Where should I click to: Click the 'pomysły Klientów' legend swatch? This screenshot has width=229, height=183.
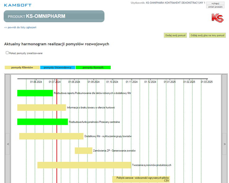tap(22, 67)
